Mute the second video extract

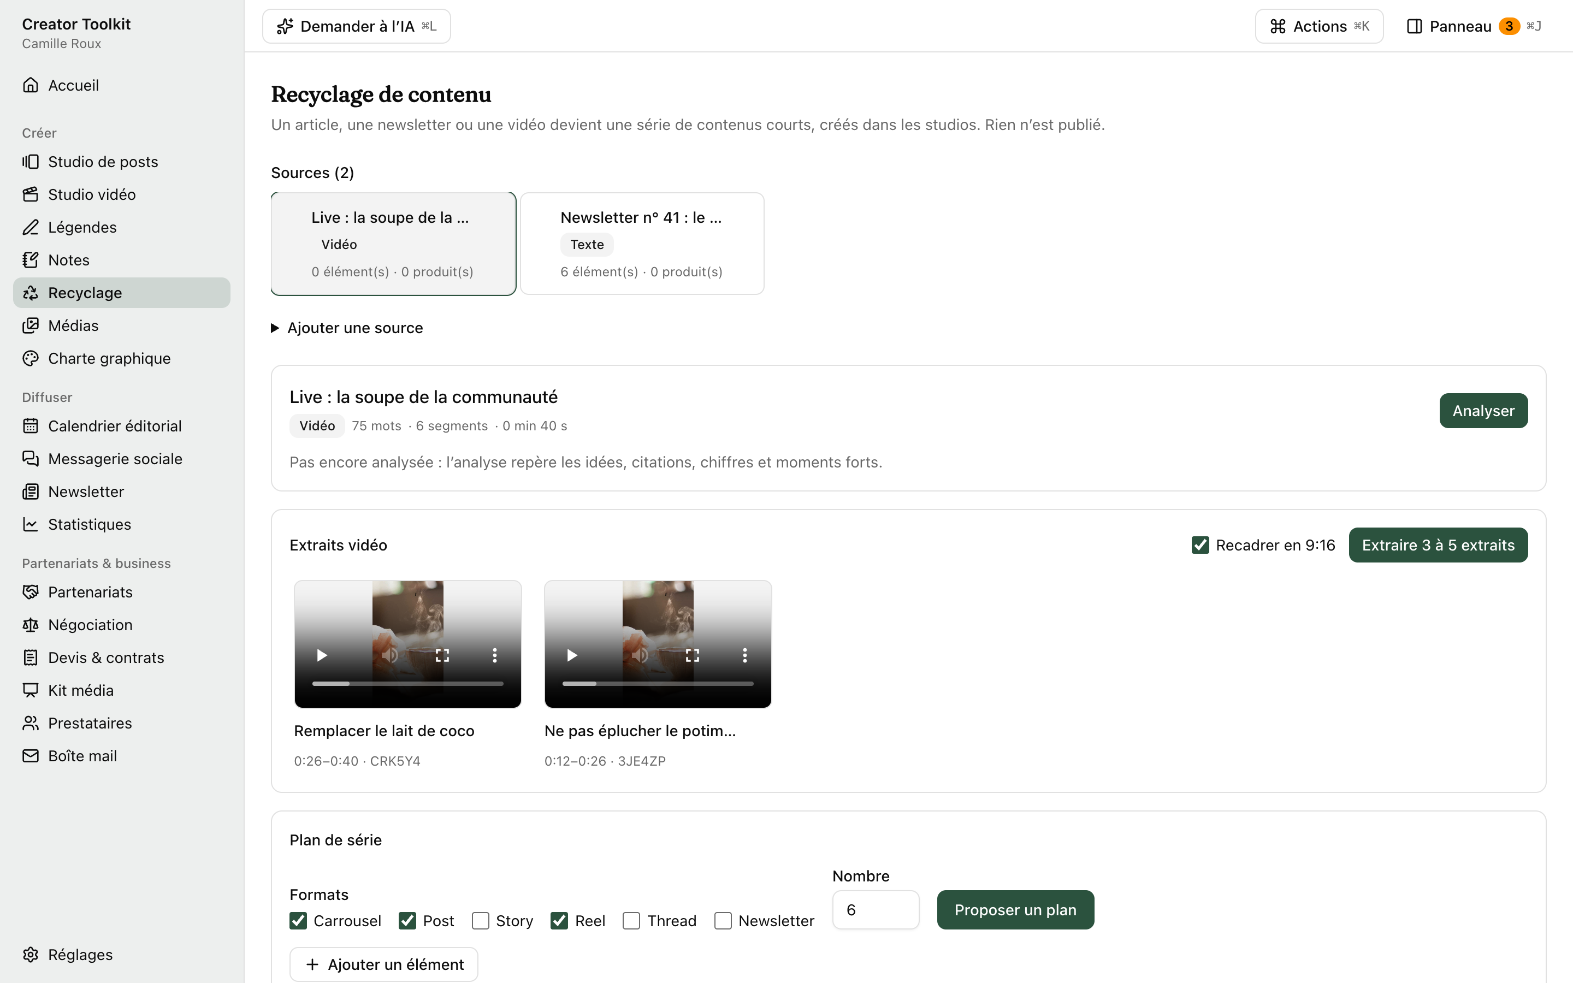point(640,655)
